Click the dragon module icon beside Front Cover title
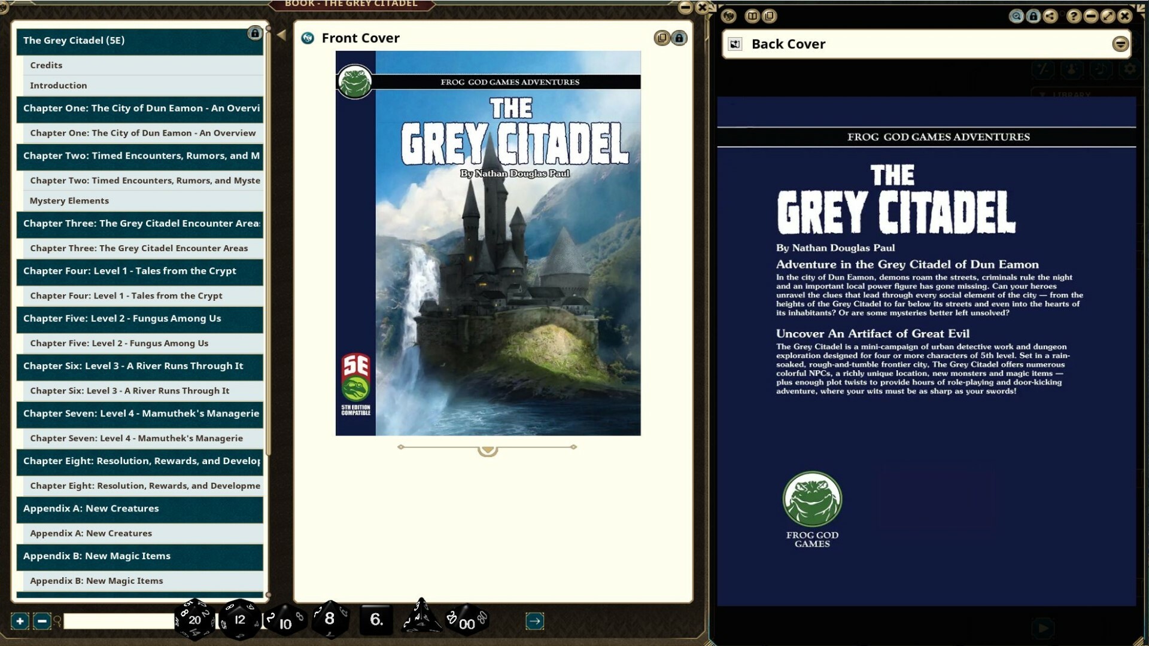The width and height of the screenshot is (1149, 646). click(308, 38)
